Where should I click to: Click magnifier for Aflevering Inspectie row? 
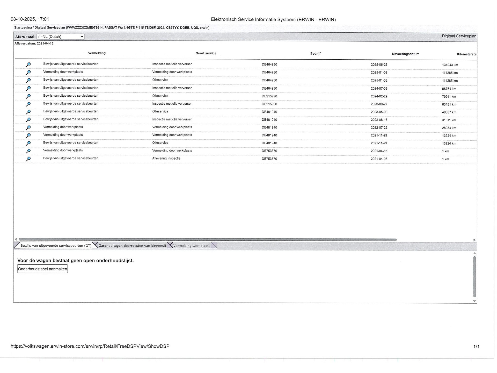coord(28,159)
